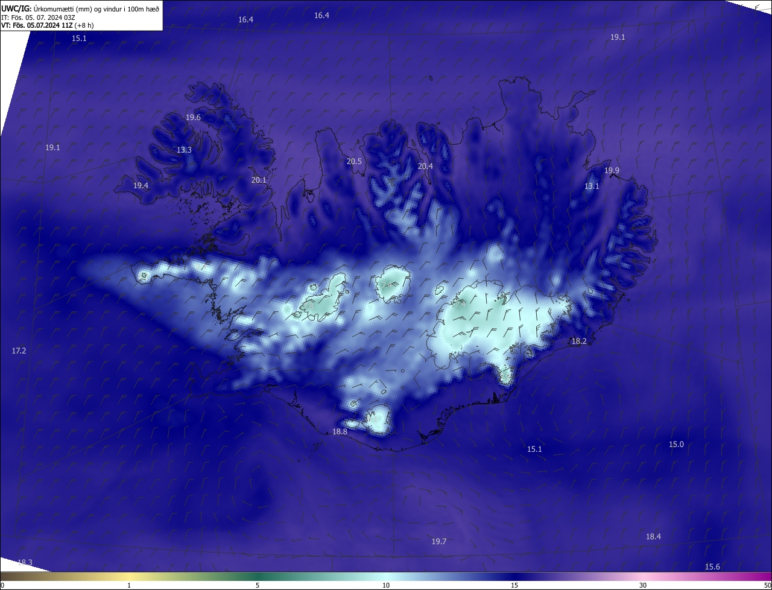The image size is (772, 590).
Task: Click the '0' tick label on the colour scale
Action: coord(2,585)
